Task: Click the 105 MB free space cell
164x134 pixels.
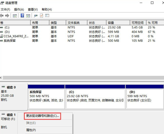Action: point(137,41)
